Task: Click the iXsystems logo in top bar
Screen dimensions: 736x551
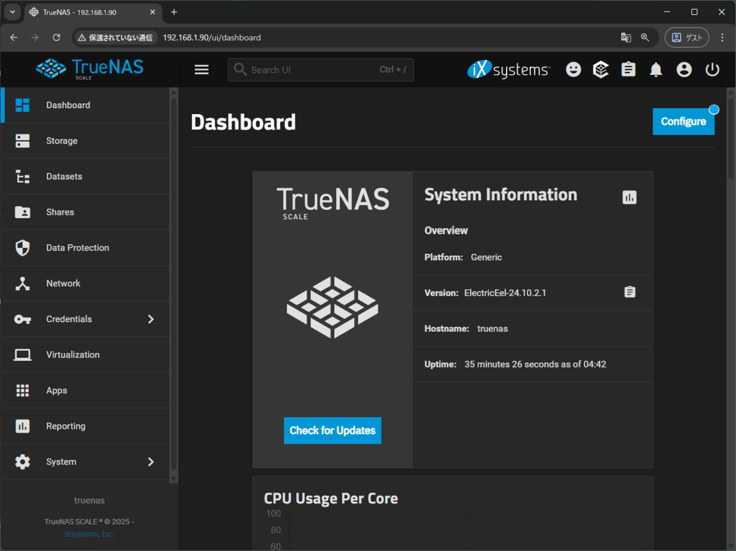Action: 508,70
